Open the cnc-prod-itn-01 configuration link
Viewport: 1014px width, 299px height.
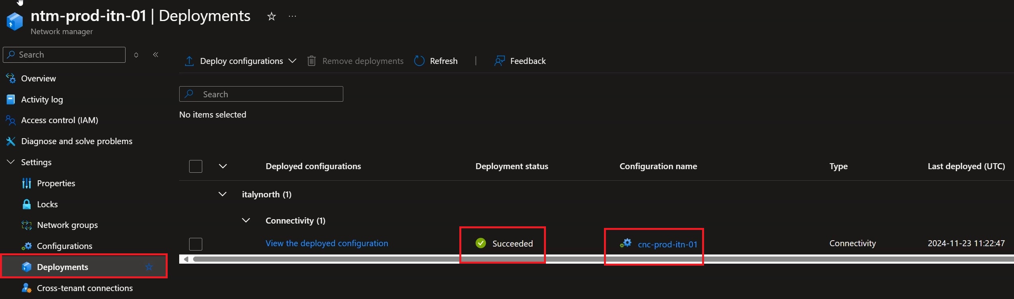668,244
